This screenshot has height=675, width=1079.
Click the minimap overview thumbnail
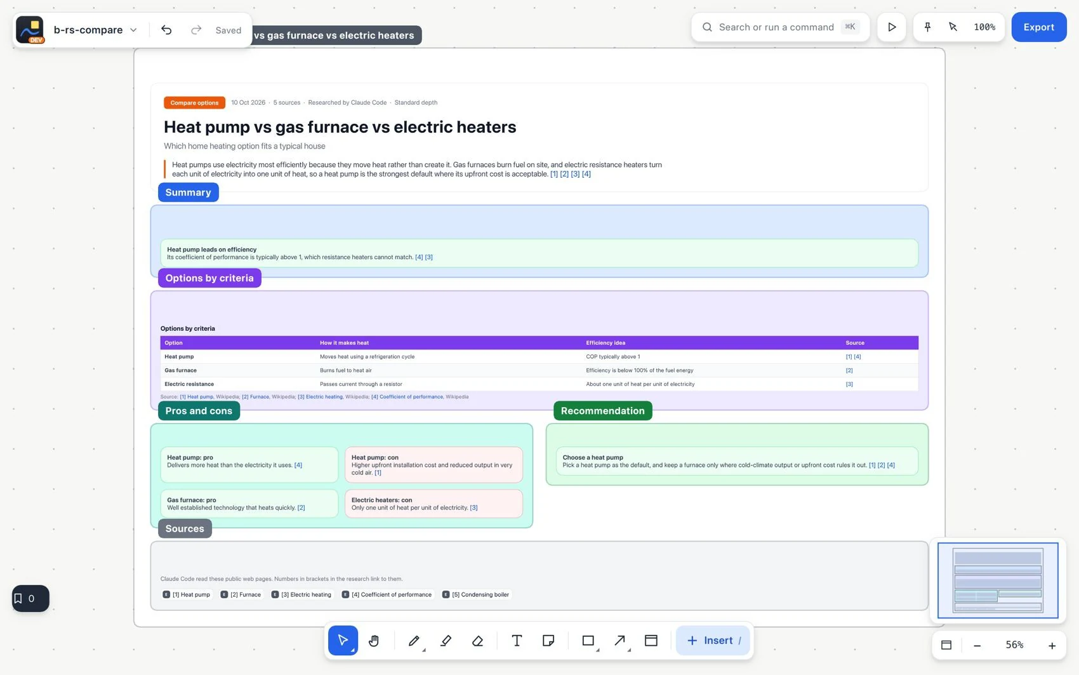tap(998, 580)
